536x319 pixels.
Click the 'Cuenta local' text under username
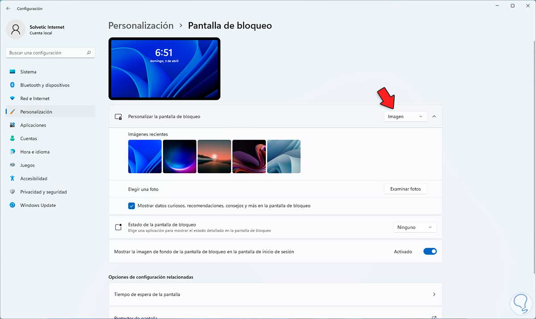point(41,33)
